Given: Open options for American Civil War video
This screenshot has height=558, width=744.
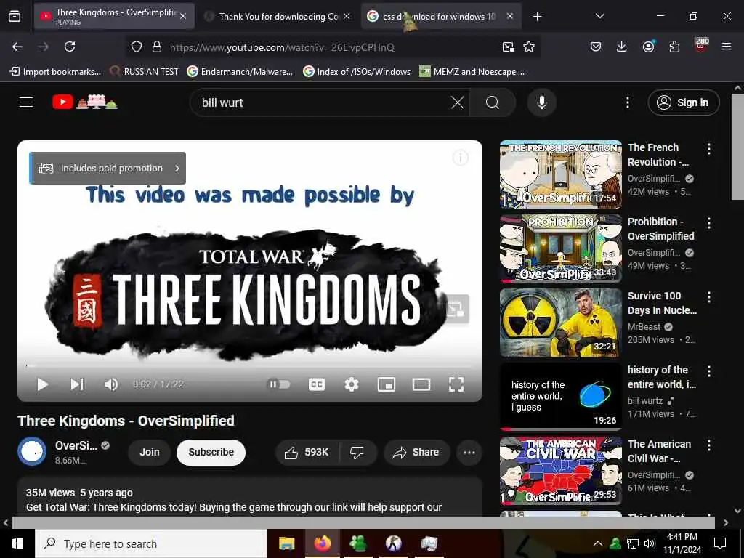Looking at the screenshot, I should coord(709,445).
